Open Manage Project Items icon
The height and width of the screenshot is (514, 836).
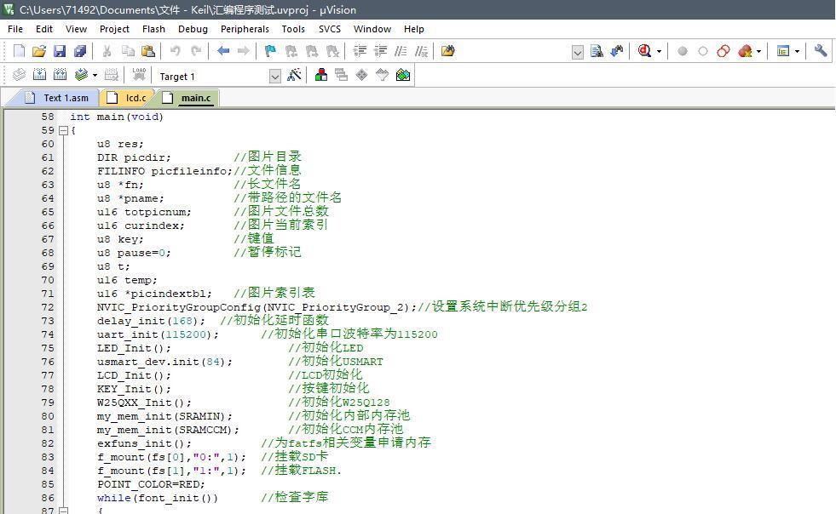321,75
